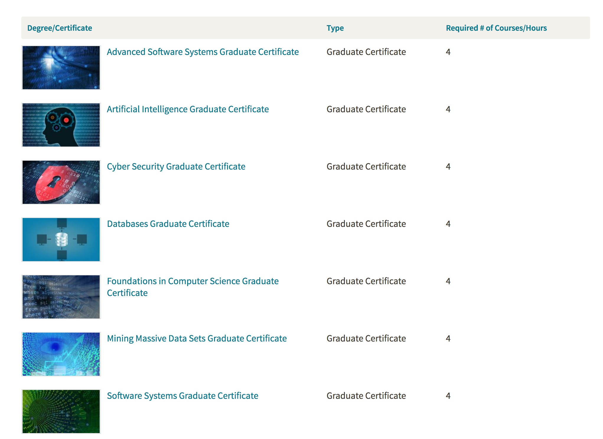Sort by Type column header

(x=335, y=28)
